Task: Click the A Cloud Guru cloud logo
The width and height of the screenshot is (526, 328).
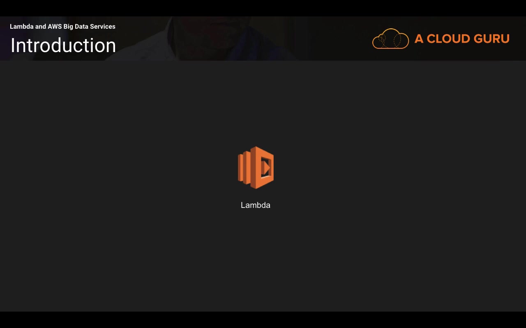Action: pyautogui.click(x=390, y=39)
